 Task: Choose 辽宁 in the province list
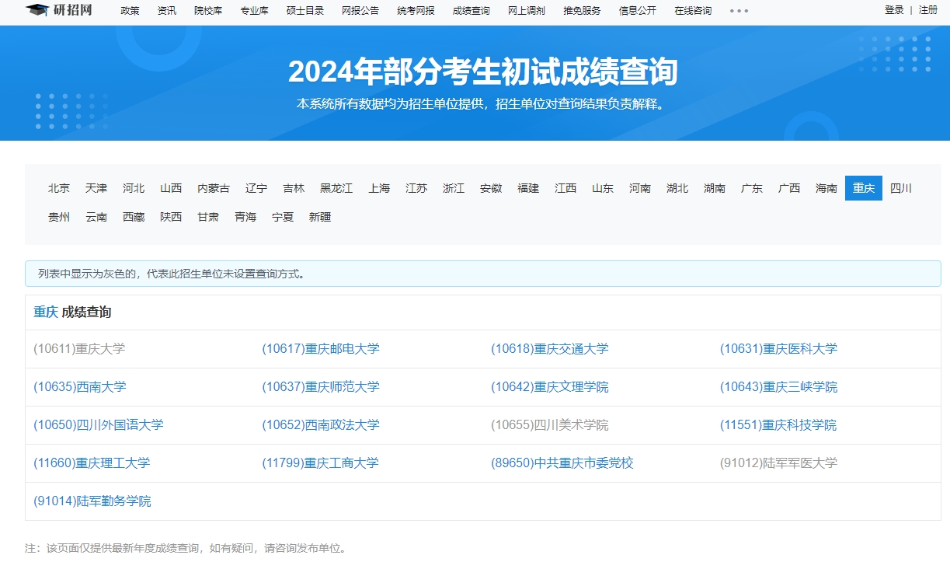[256, 188]
